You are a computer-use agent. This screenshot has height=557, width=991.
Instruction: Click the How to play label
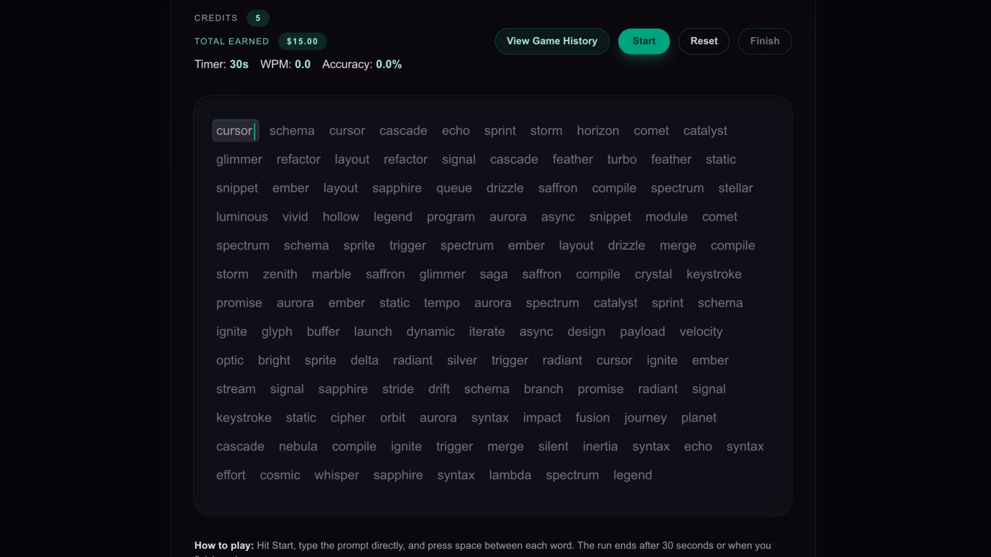coord(224,546)
